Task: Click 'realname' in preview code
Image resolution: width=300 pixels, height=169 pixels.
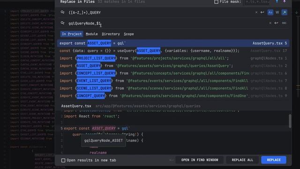Action: (98, 153)
